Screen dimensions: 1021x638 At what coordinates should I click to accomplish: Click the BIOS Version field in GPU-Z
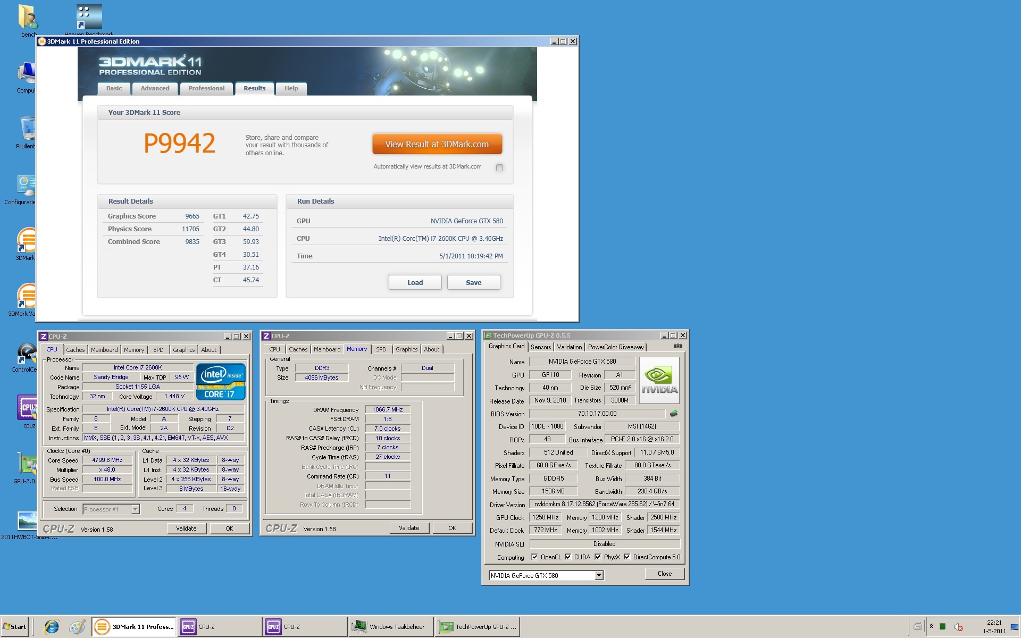point(597,414)
